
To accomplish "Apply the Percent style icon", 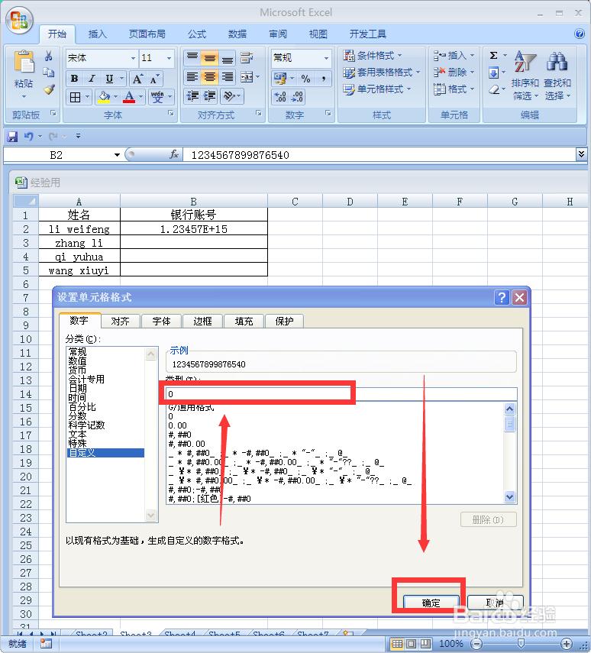I will coord(305,79).
